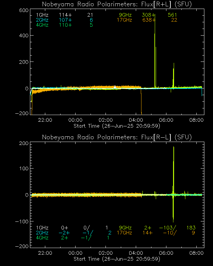Viewport: 213px width, 266px height.
Task: Click the -103/ minimum value in R-L legend
Action: click(168, 228)
